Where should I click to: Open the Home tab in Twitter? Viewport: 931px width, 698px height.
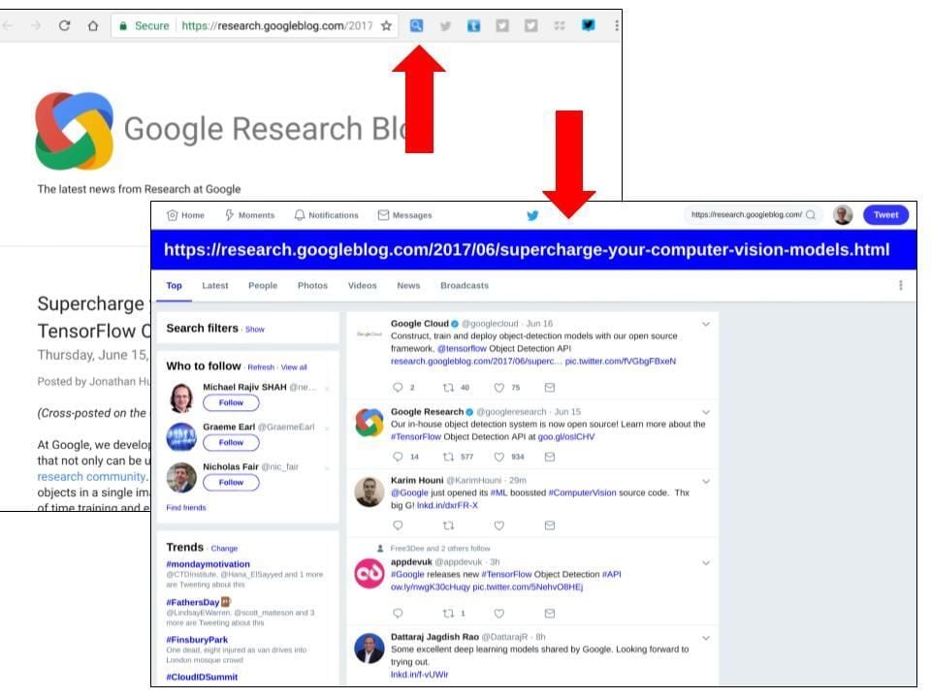[x=185, y=215]
